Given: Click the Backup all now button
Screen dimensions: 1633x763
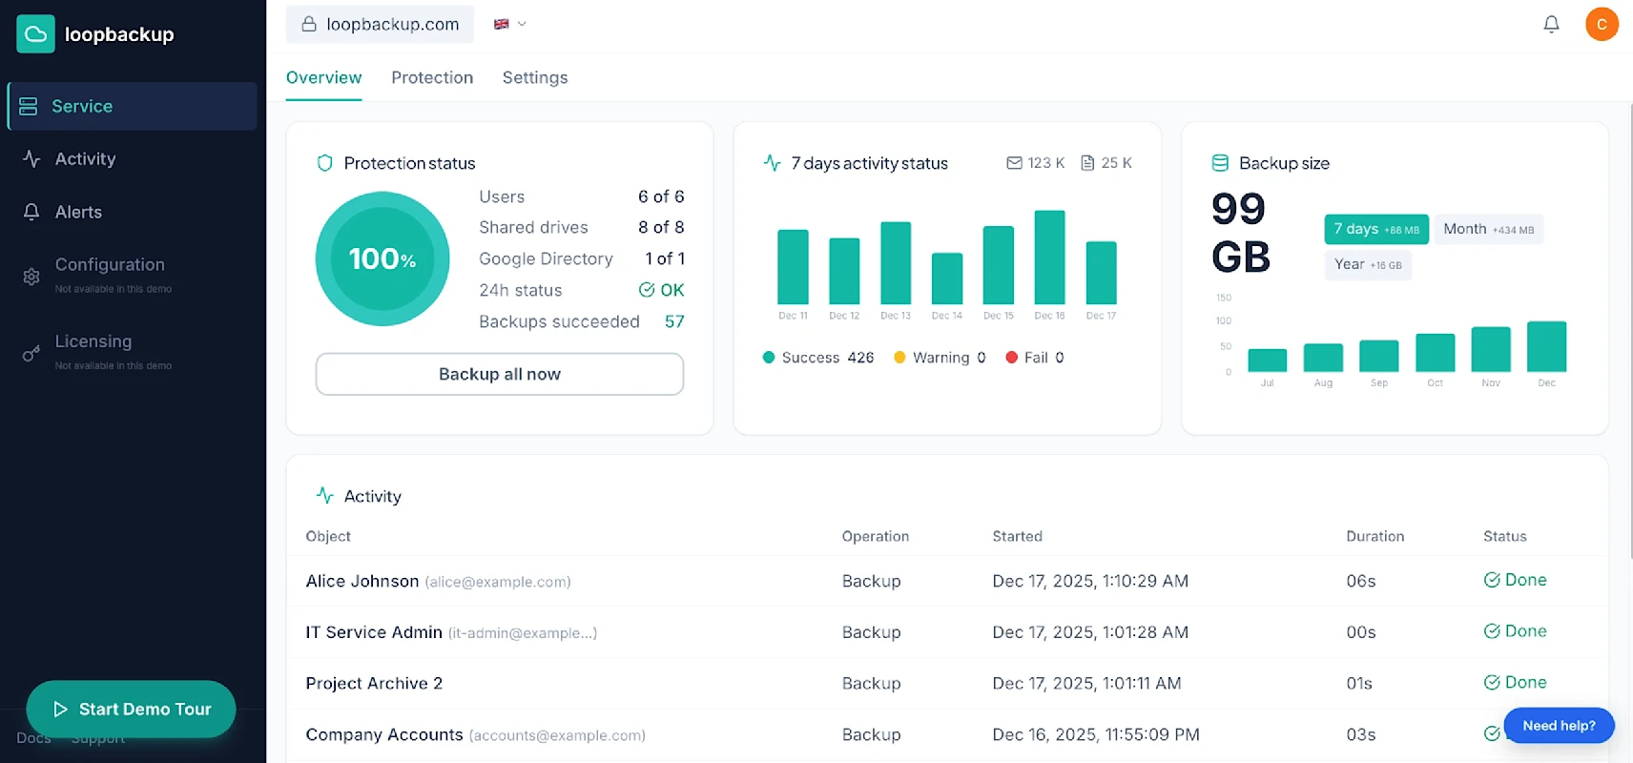Looking at the screenshot, I should [x=500, y=374].
